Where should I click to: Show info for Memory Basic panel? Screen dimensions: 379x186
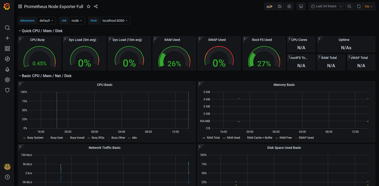pos(200,83)
